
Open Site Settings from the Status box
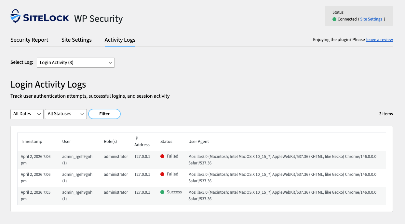[x=371, y=19]
